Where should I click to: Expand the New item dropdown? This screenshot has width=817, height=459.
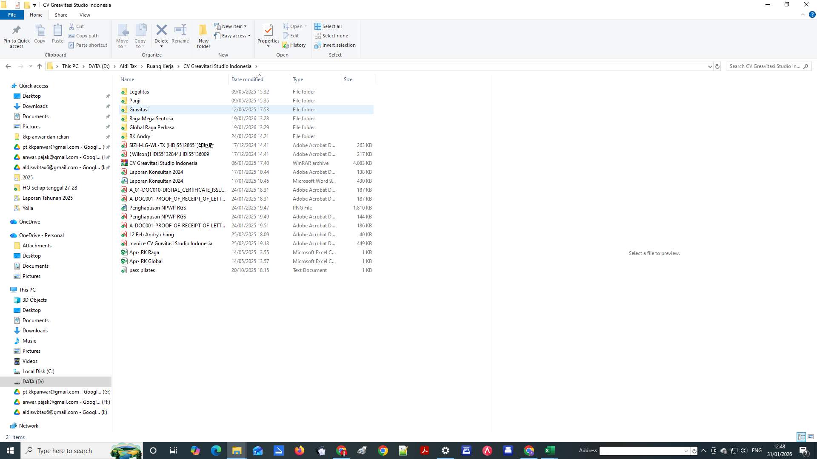tap(231, 26)
